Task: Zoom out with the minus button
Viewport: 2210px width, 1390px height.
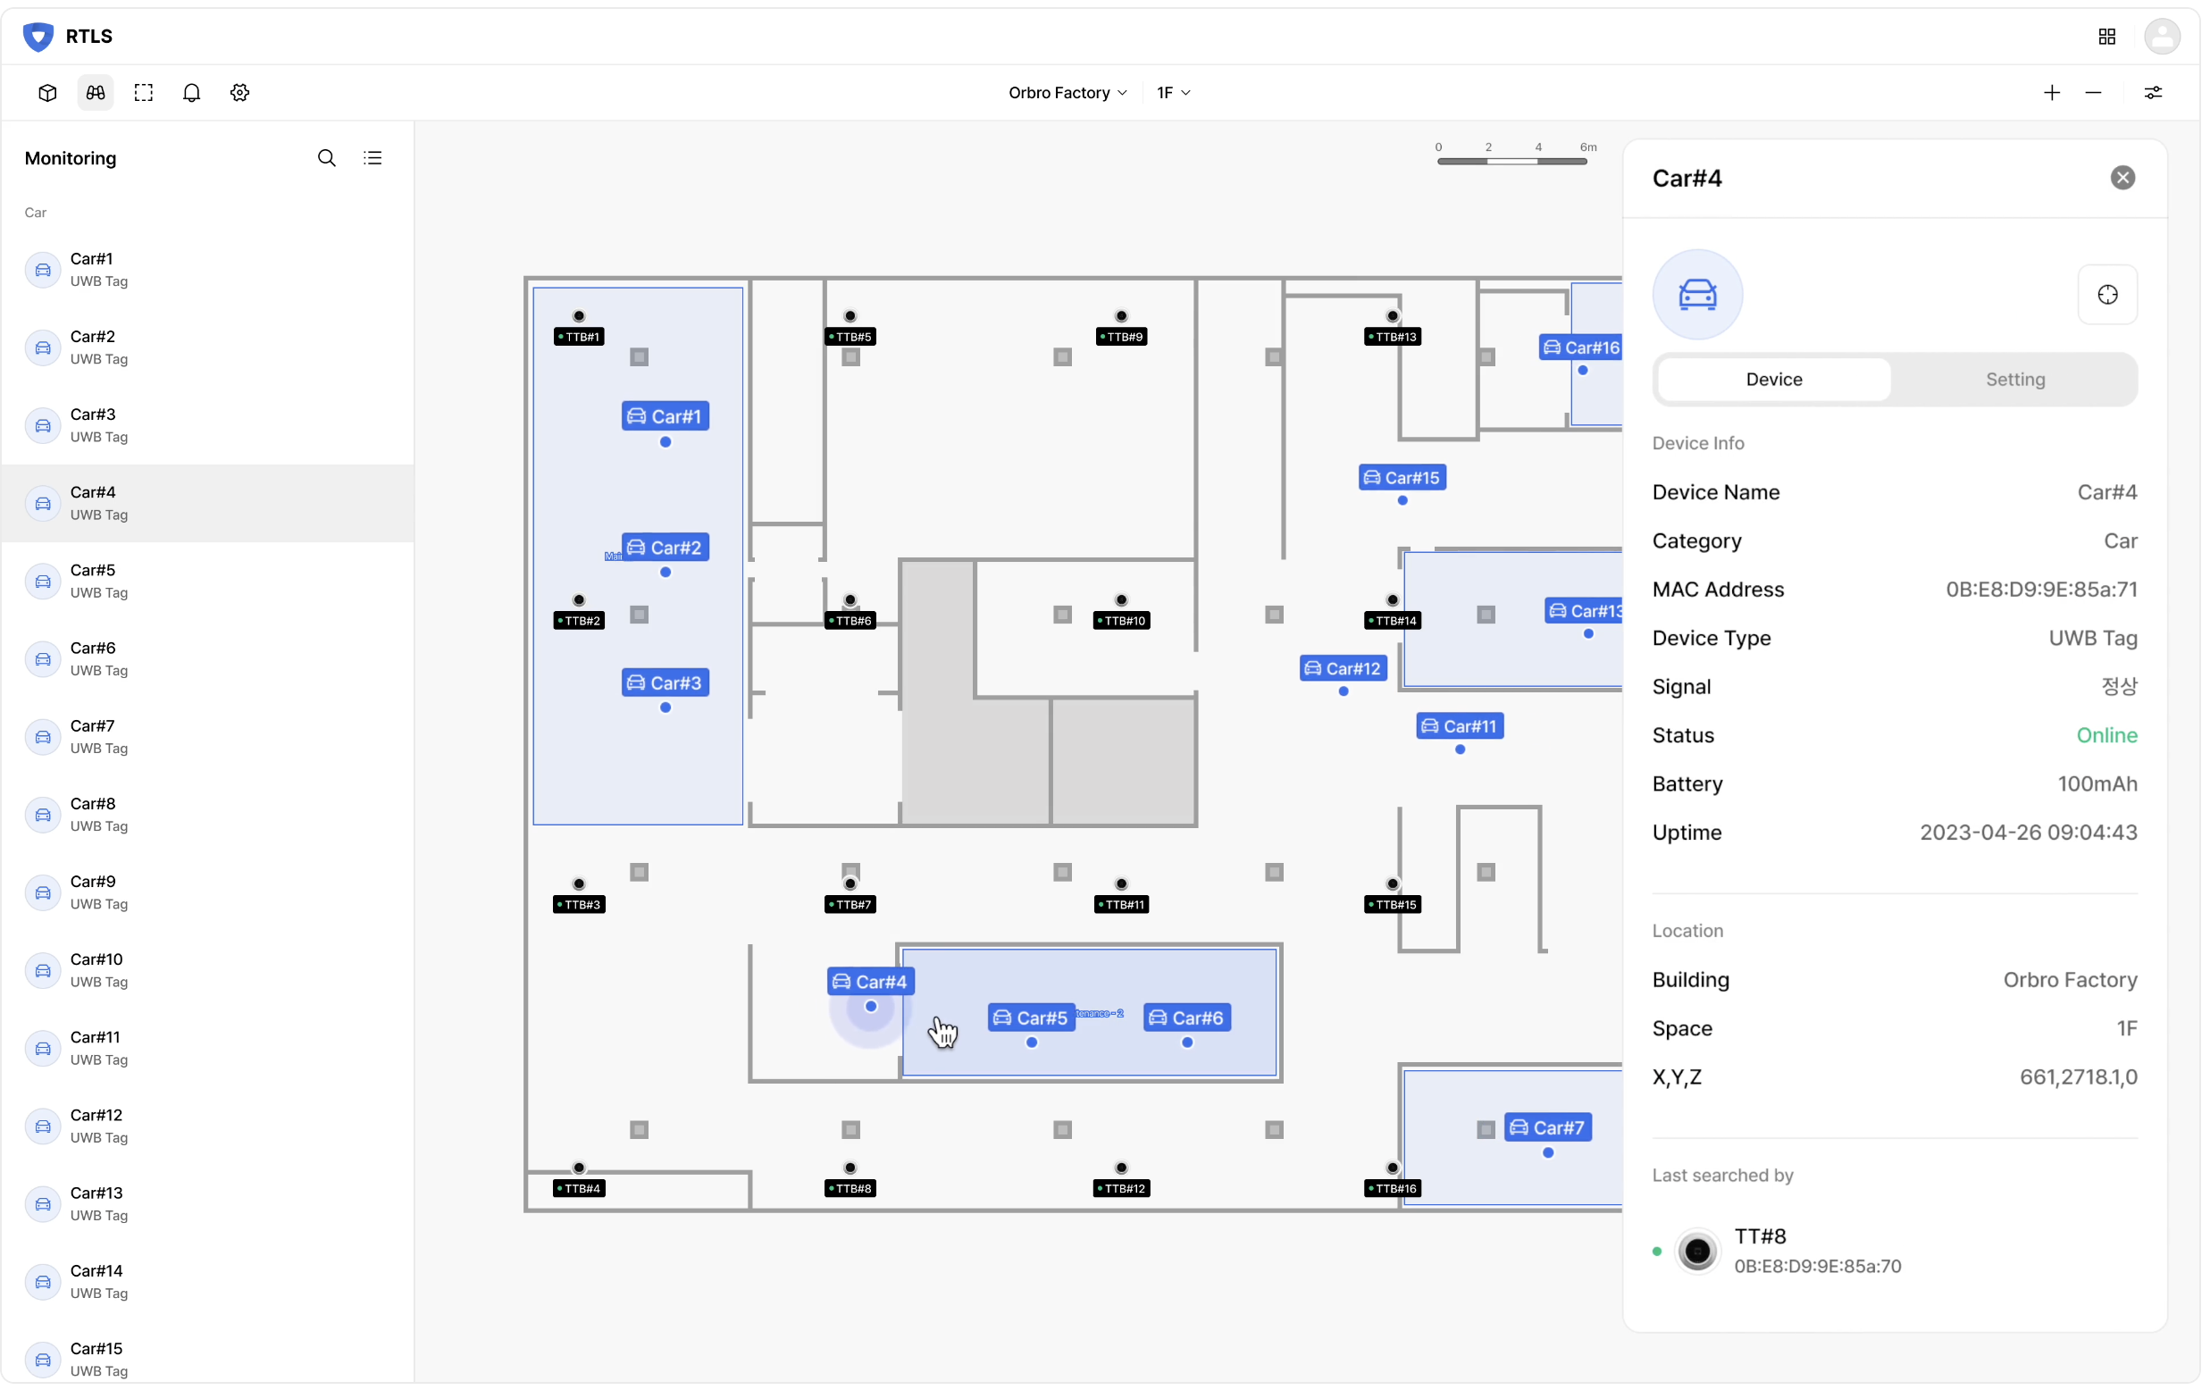Action: [x=2092, y=93]
